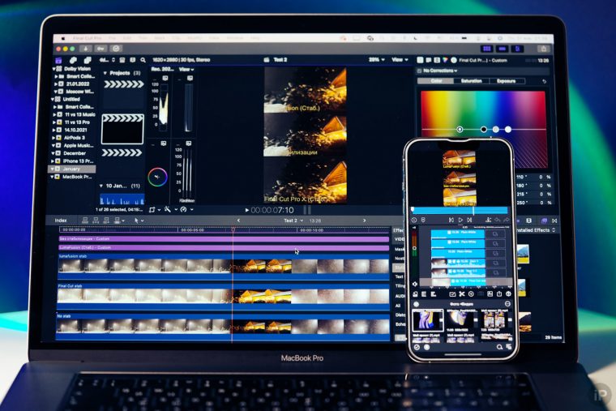Select the LumaFusion (Стаб.) - Custom title
The height and width of the screenshot is (411, 616).
pyautogui.click(x=224, y=248)
